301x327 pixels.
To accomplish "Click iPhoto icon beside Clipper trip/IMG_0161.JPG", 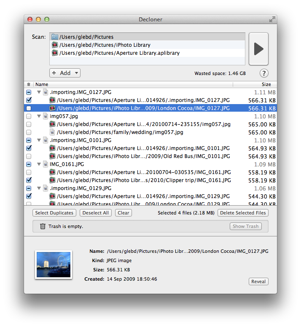I will [x=52, y=180].
